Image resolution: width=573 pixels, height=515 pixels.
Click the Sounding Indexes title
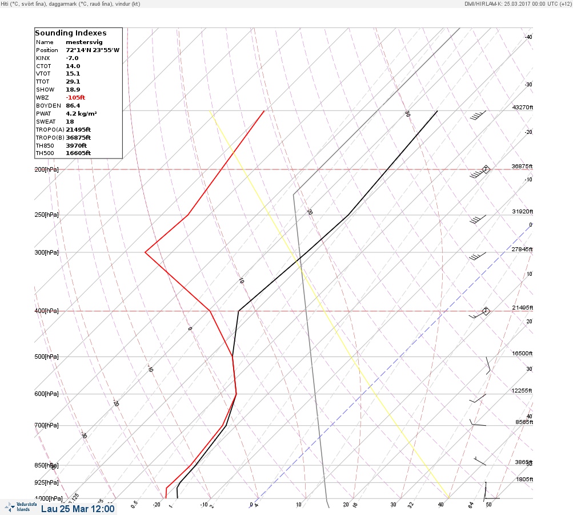tap(71, 33)
